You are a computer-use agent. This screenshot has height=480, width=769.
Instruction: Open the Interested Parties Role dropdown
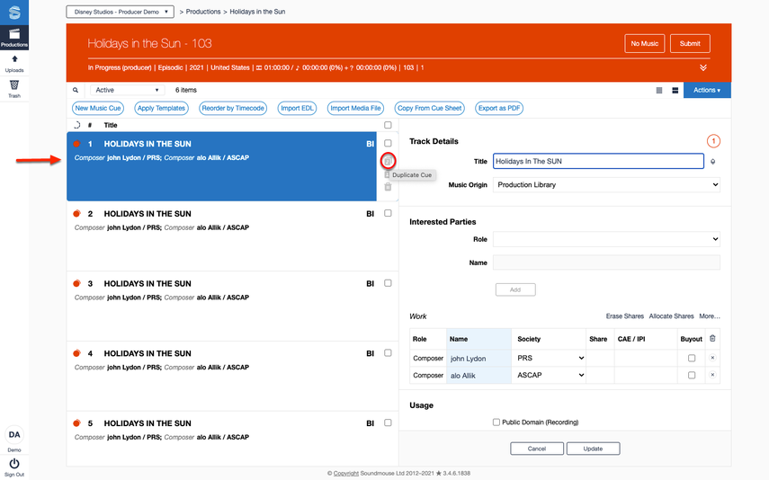pos(606,239)
